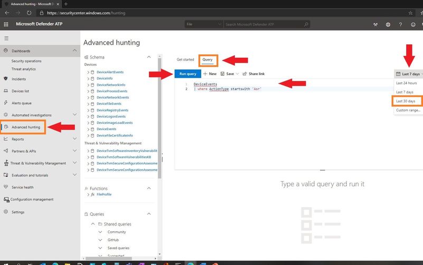
Task: Click the Service health heart icon
Action: (x=6, y=187)
